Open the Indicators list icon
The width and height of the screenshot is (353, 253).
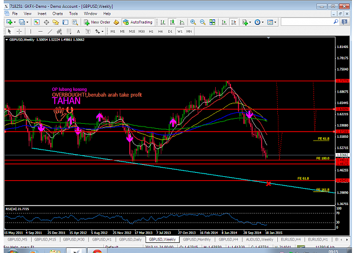coord(245,22)
